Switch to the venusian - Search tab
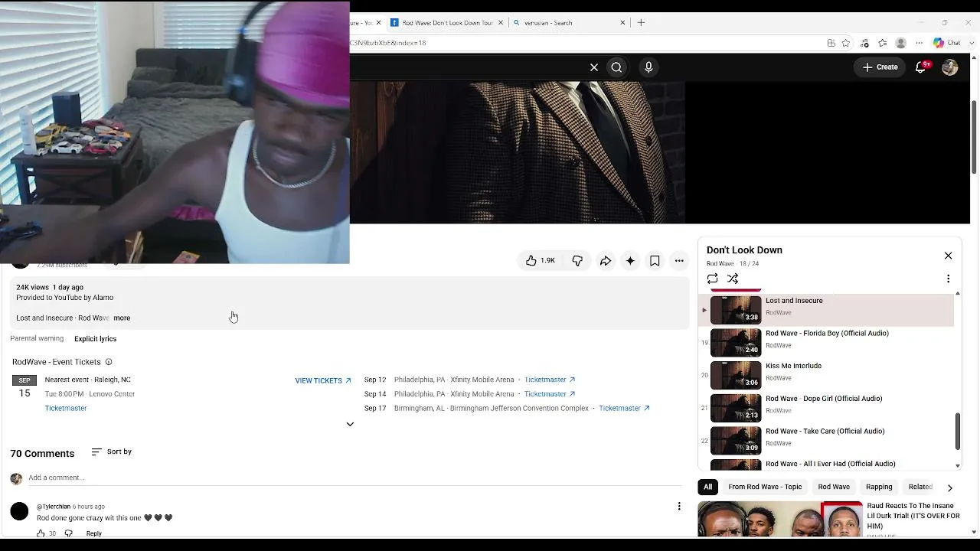 (570, 23)
